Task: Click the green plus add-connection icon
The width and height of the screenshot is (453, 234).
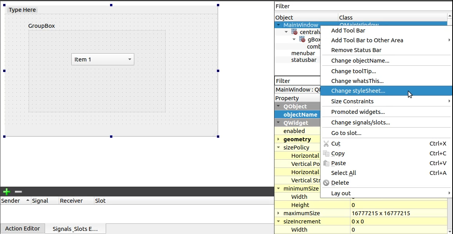Action: coord(6,191)
